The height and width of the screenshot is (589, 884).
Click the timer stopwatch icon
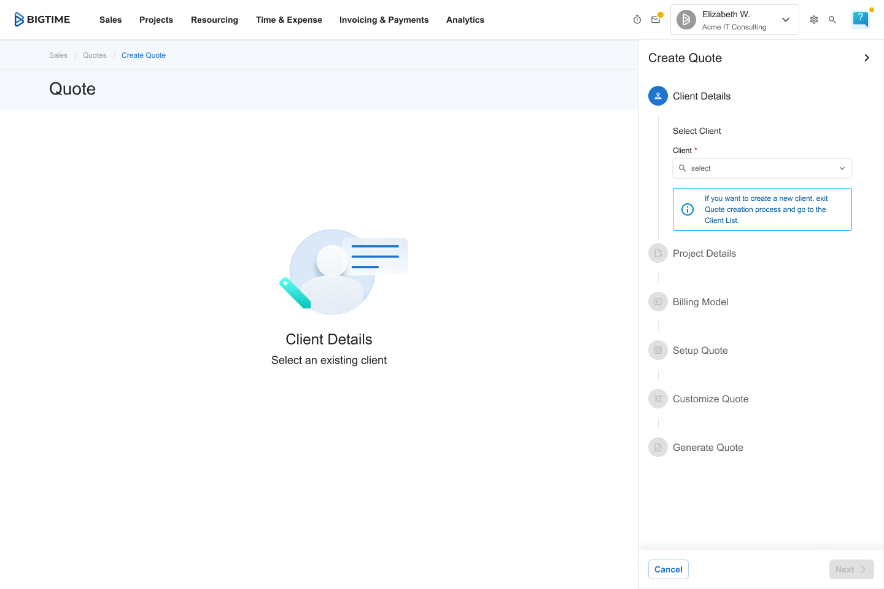(x=637, y=20)
